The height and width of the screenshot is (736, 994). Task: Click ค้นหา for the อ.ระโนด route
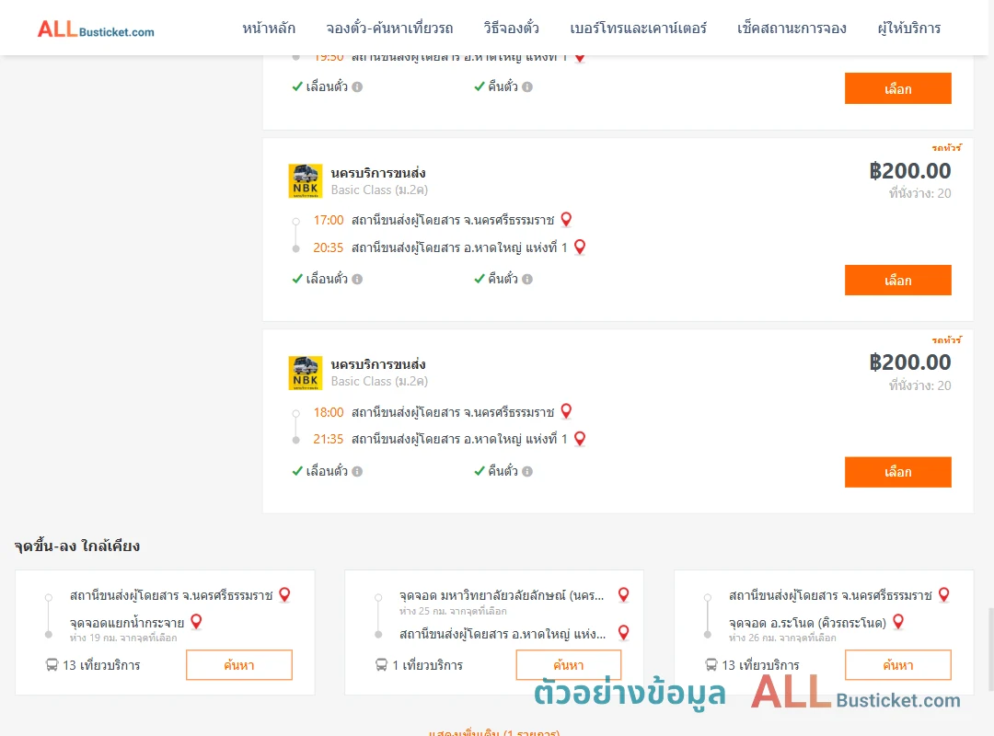897,665
